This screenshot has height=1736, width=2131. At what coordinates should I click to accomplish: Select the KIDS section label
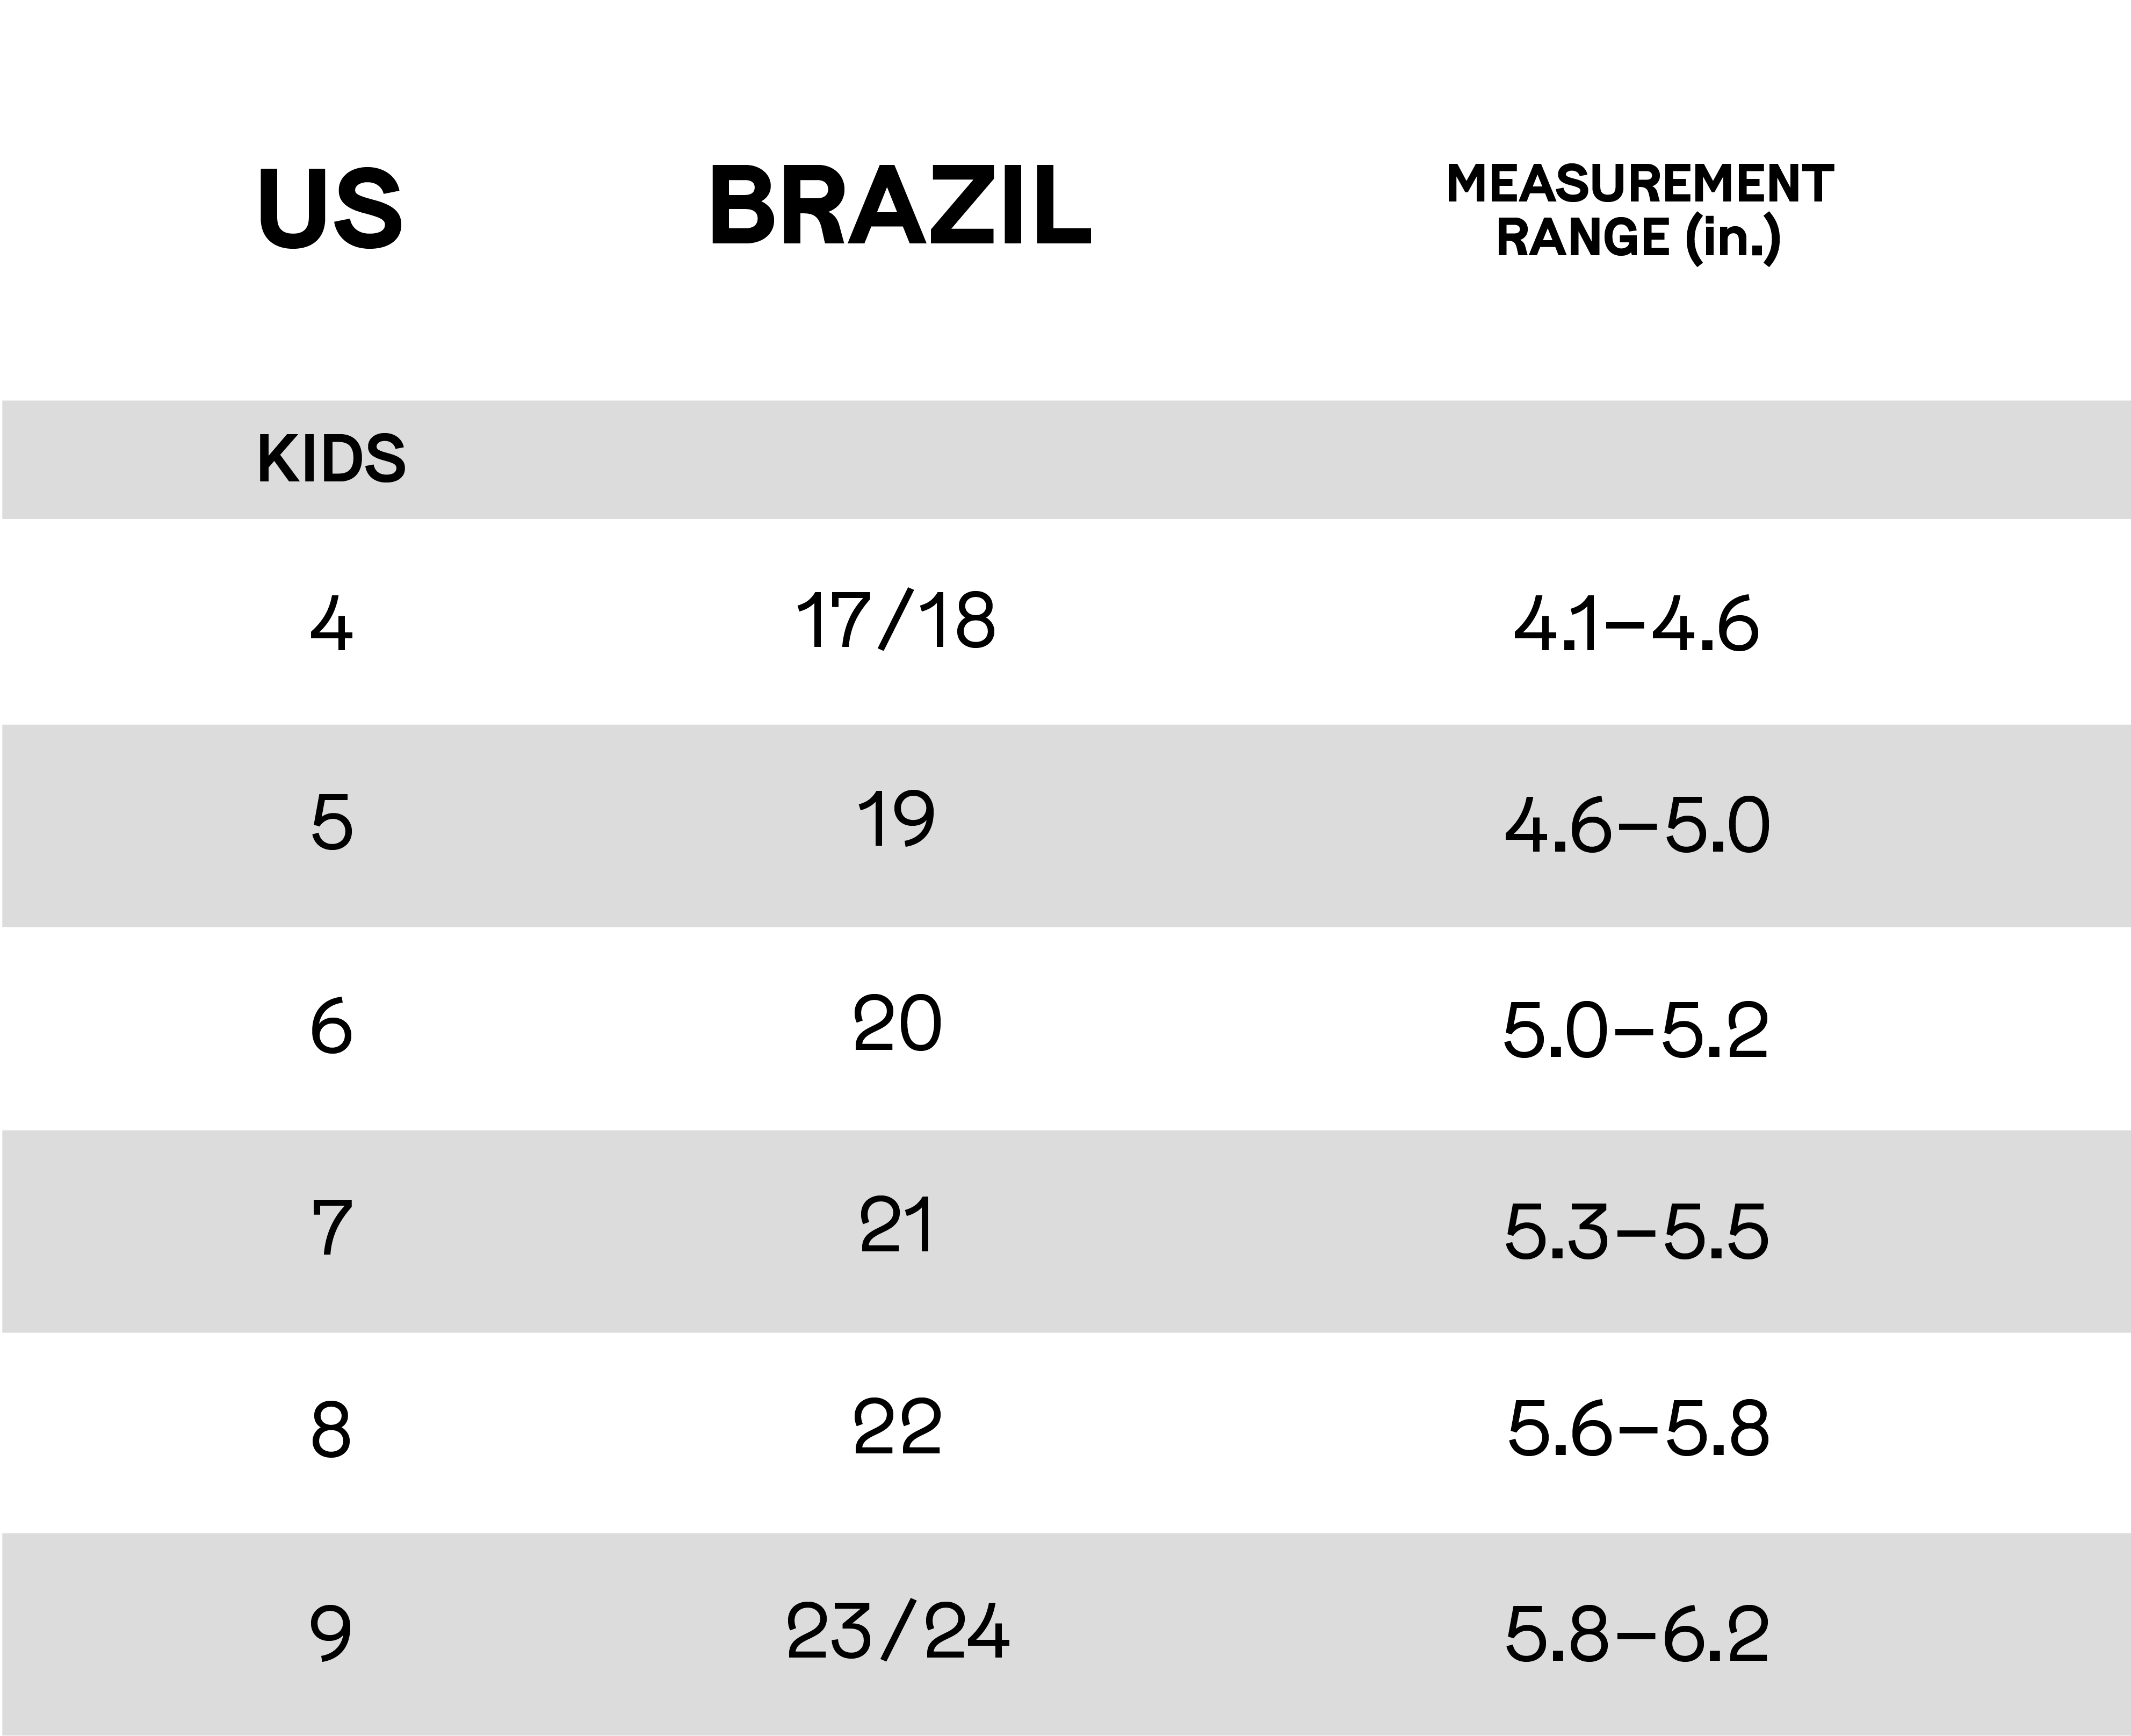click(331, 459)
